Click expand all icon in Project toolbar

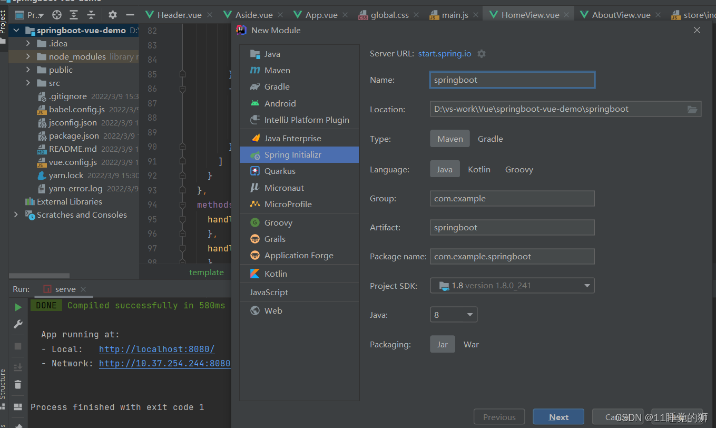74,15
